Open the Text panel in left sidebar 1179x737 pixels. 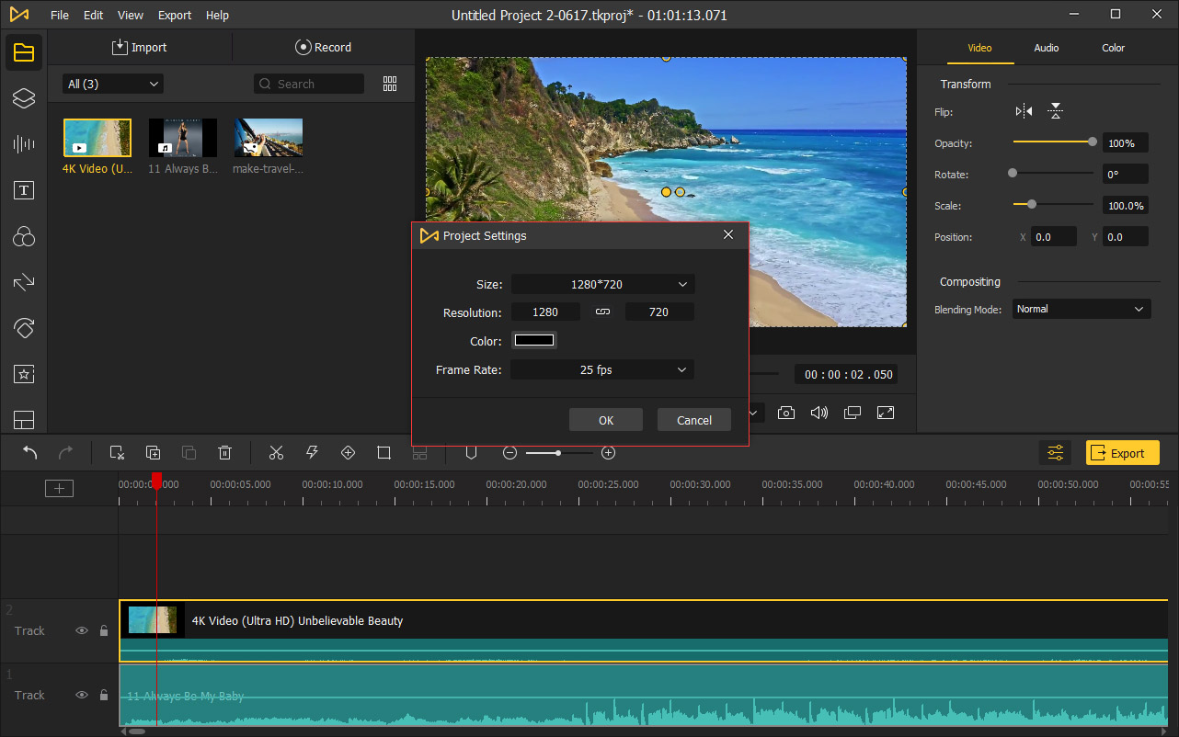coord(24,190)
